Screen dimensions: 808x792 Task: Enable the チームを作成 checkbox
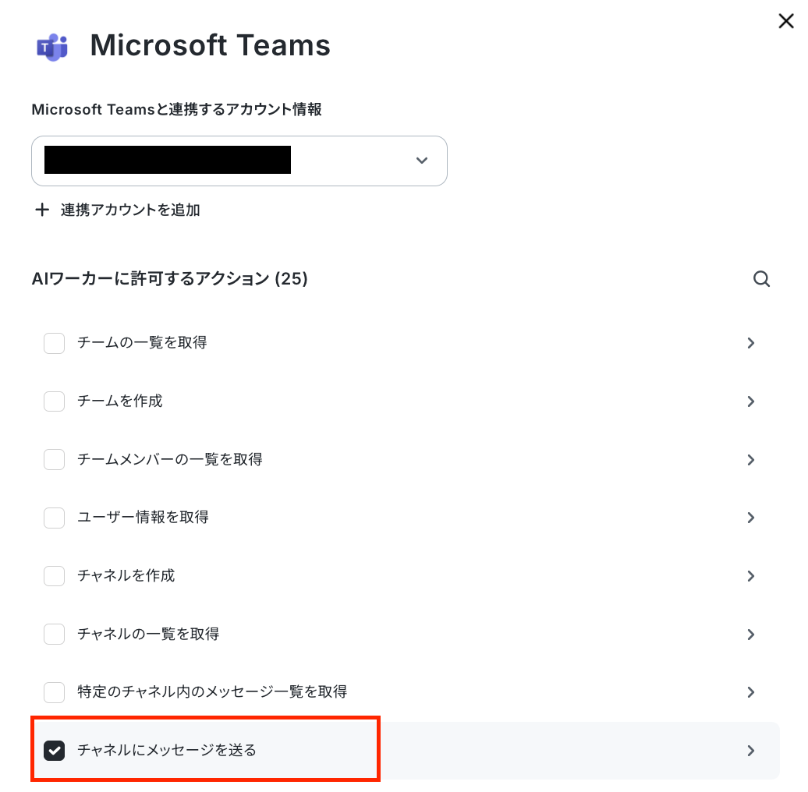pos(54,401)
